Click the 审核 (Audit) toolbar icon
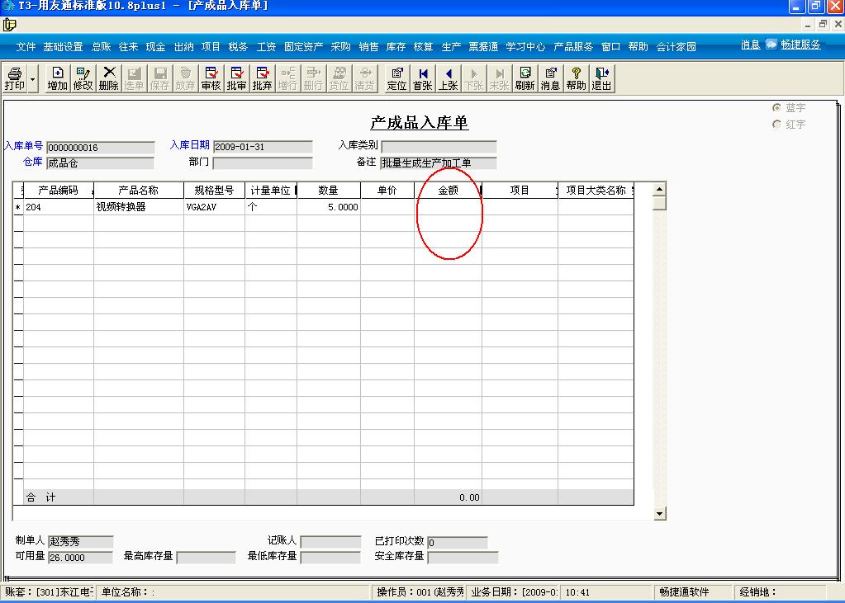 coord(210,79)
